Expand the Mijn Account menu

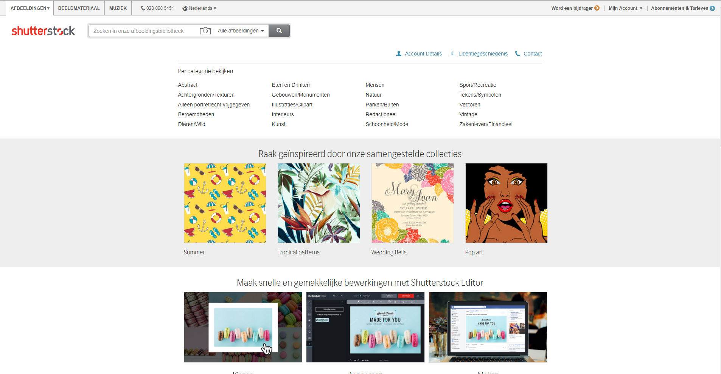pyautogui.click(x=625, y=8)
